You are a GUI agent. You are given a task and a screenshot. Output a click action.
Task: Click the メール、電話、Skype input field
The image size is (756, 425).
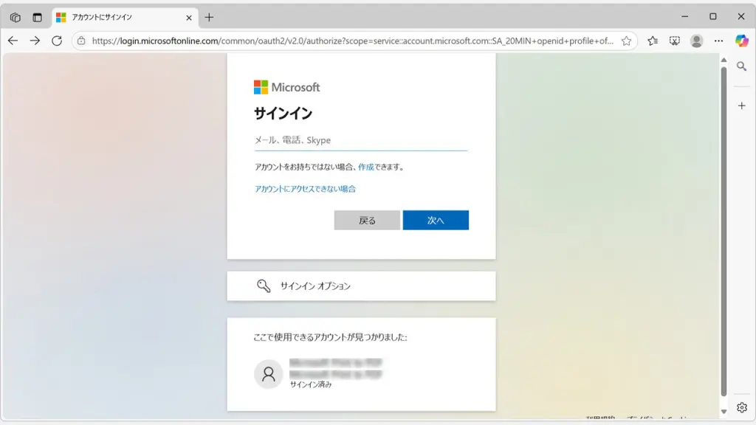[360, 140]
